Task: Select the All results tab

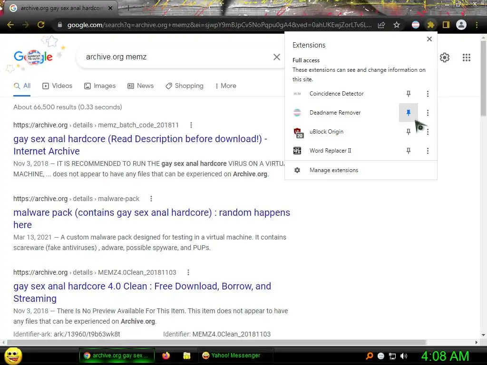Action: tap(22, 86)
